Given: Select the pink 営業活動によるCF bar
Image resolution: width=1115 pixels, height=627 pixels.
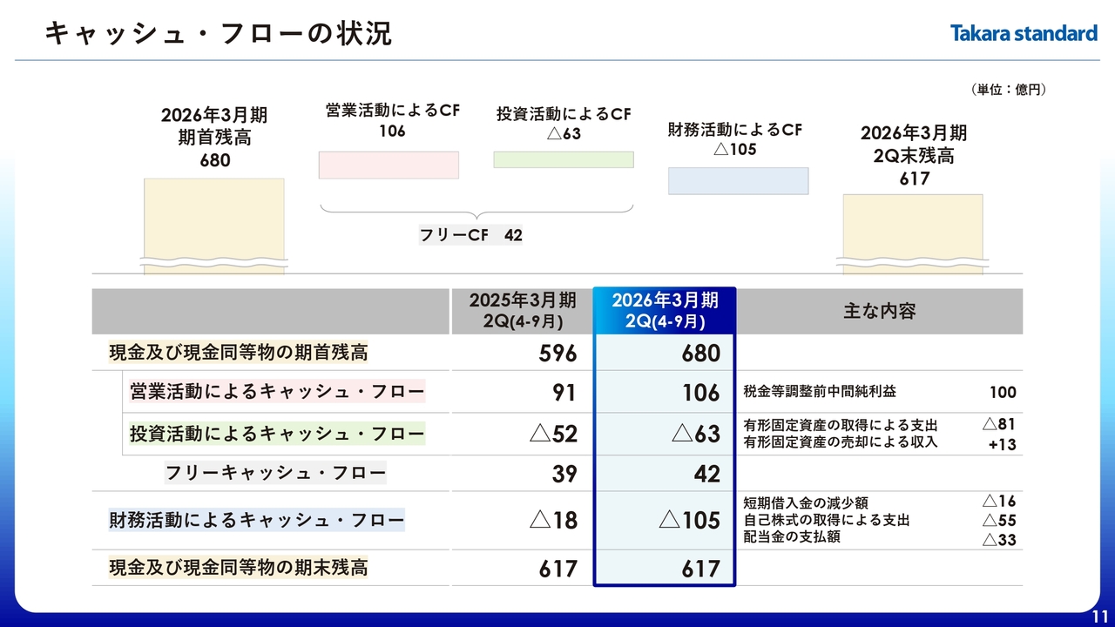Looking at the screenshot, I should click(389, 165).
